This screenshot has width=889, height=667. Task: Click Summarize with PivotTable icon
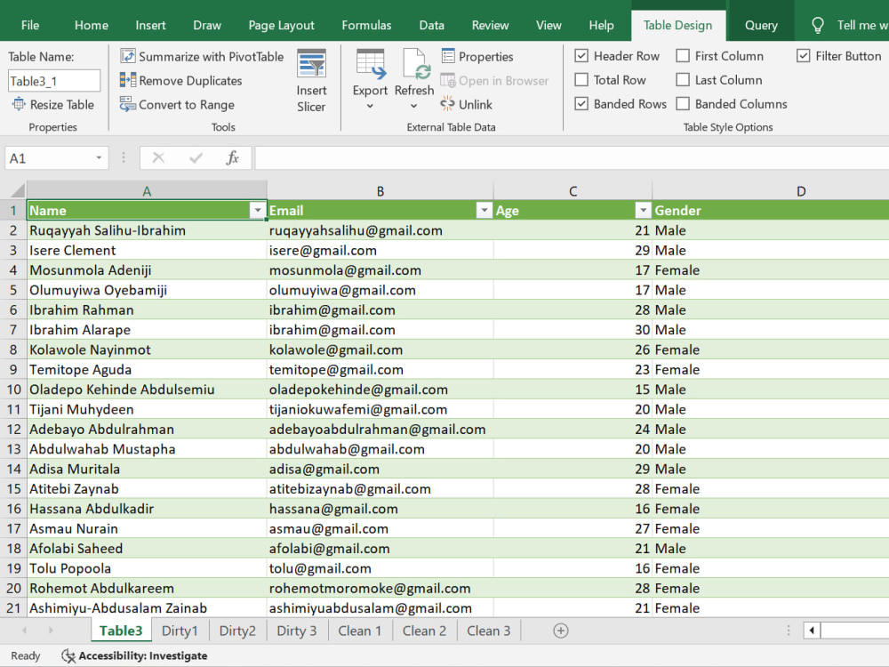pyautogui.click(x=127, y=56)
